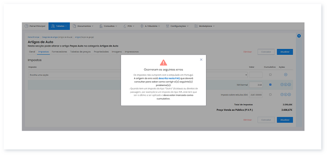Click the lower Eliminar link
The width and height of the screenshot is (327, 155).
coord(248,120)
